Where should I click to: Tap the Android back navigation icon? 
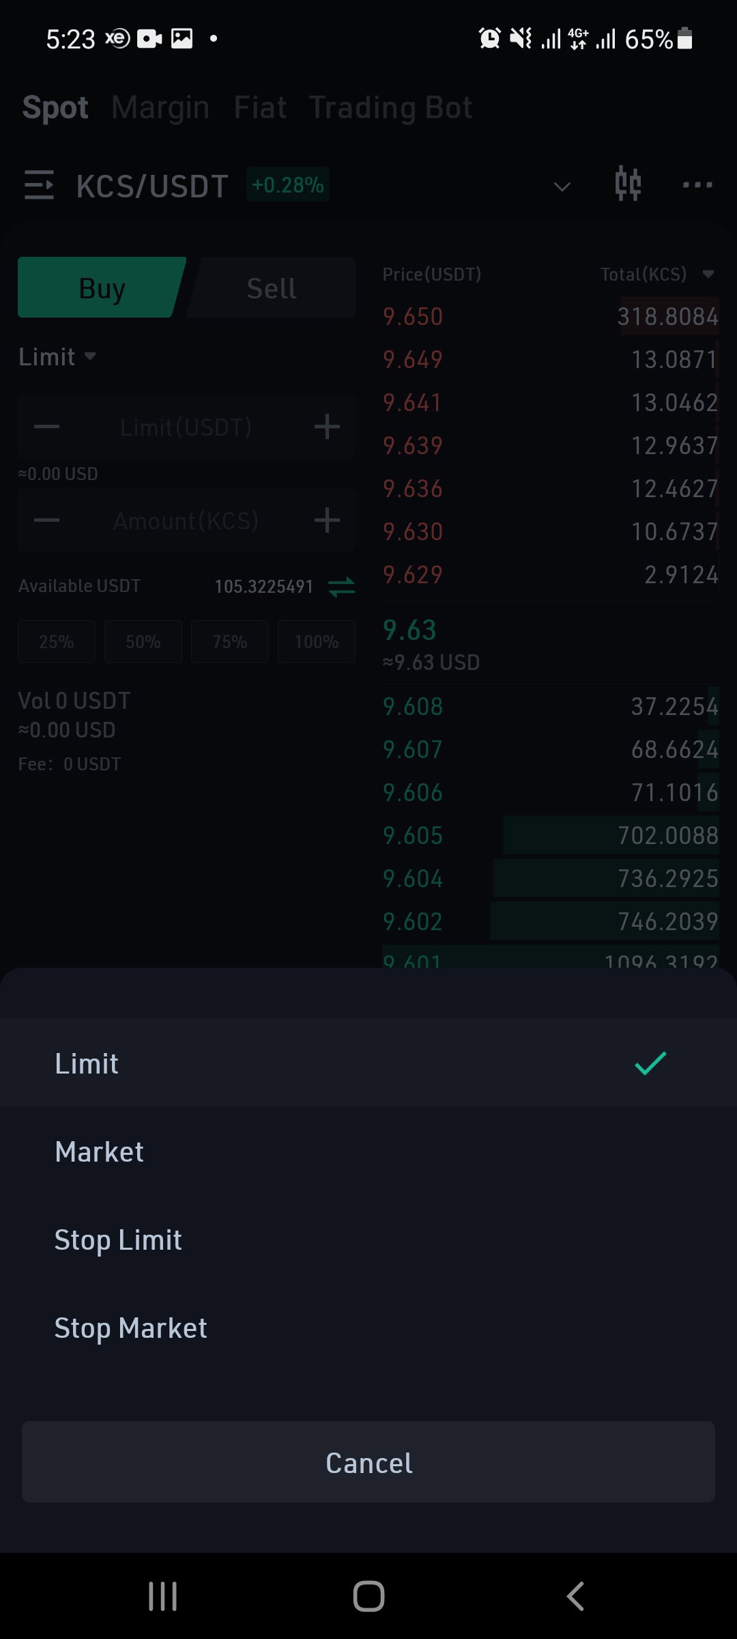[575, 1596]
